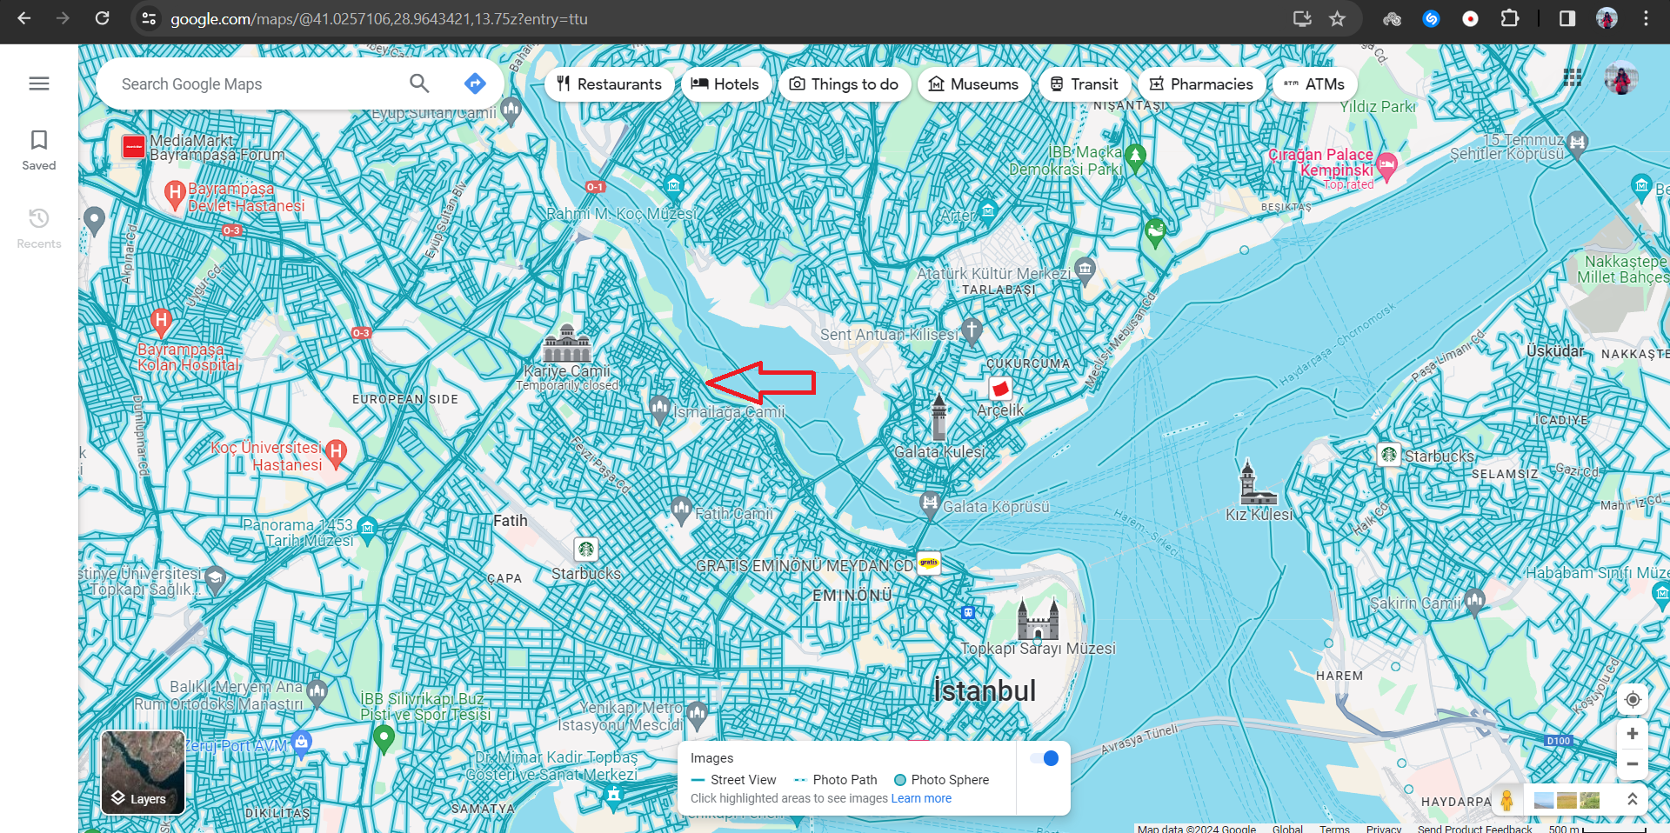Open the Recents panel
Image resolution: width=1670 pixels, height=833 pixels.
click(x=39, y=229)
